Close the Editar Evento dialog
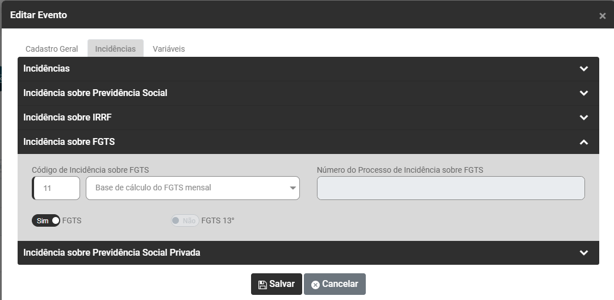This screenshot has width=614, height=300. [602, 16]
